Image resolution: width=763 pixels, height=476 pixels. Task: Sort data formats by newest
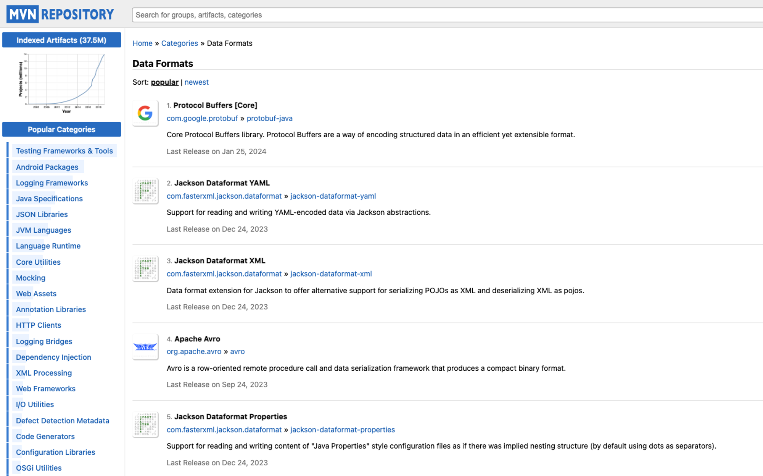pos(196,82)
